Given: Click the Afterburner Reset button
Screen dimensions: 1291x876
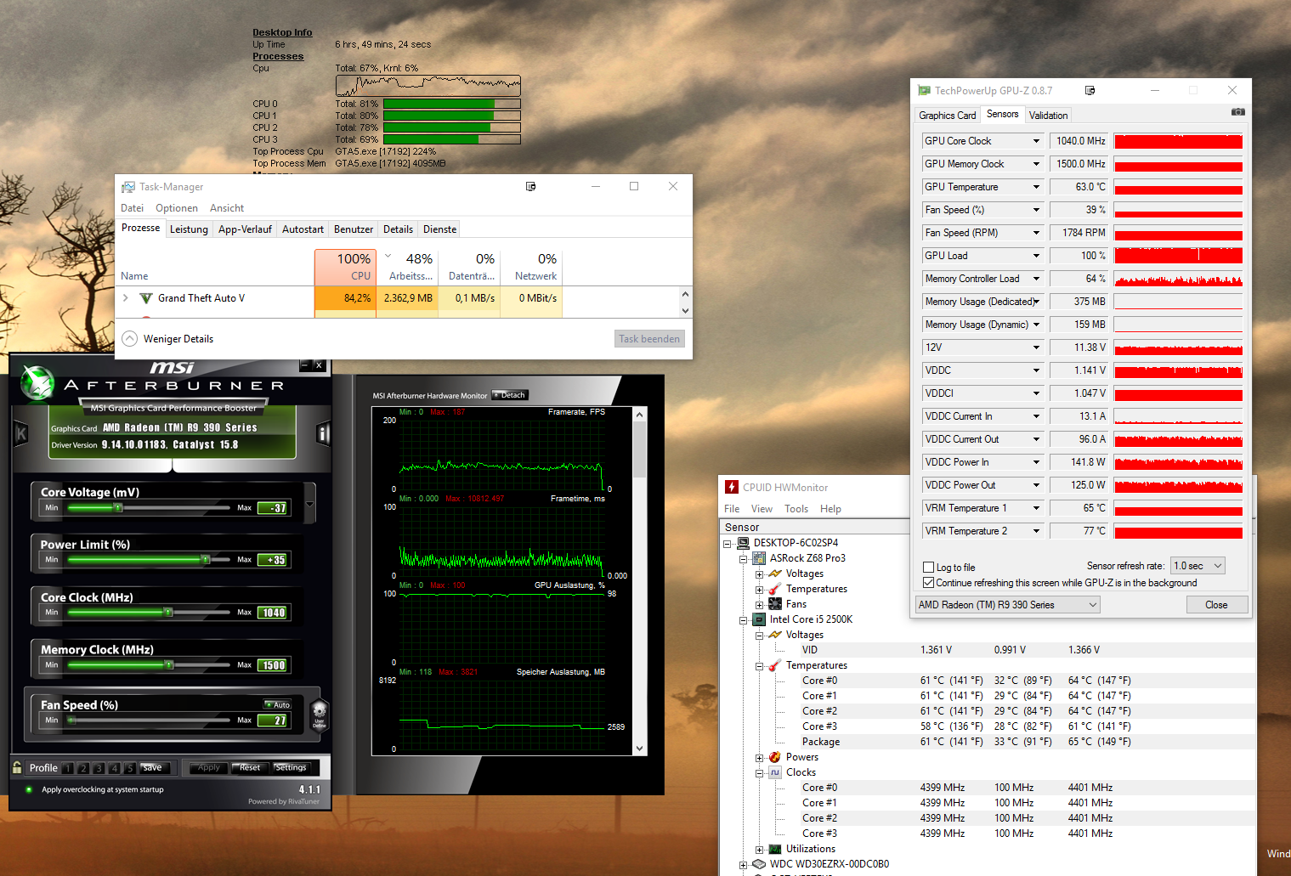Looking at the screenshot, I should tap(250, 767).
